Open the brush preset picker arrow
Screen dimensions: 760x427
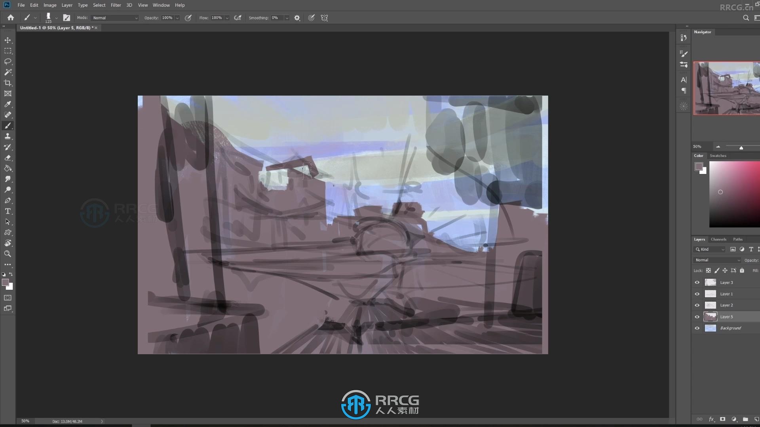56,18
